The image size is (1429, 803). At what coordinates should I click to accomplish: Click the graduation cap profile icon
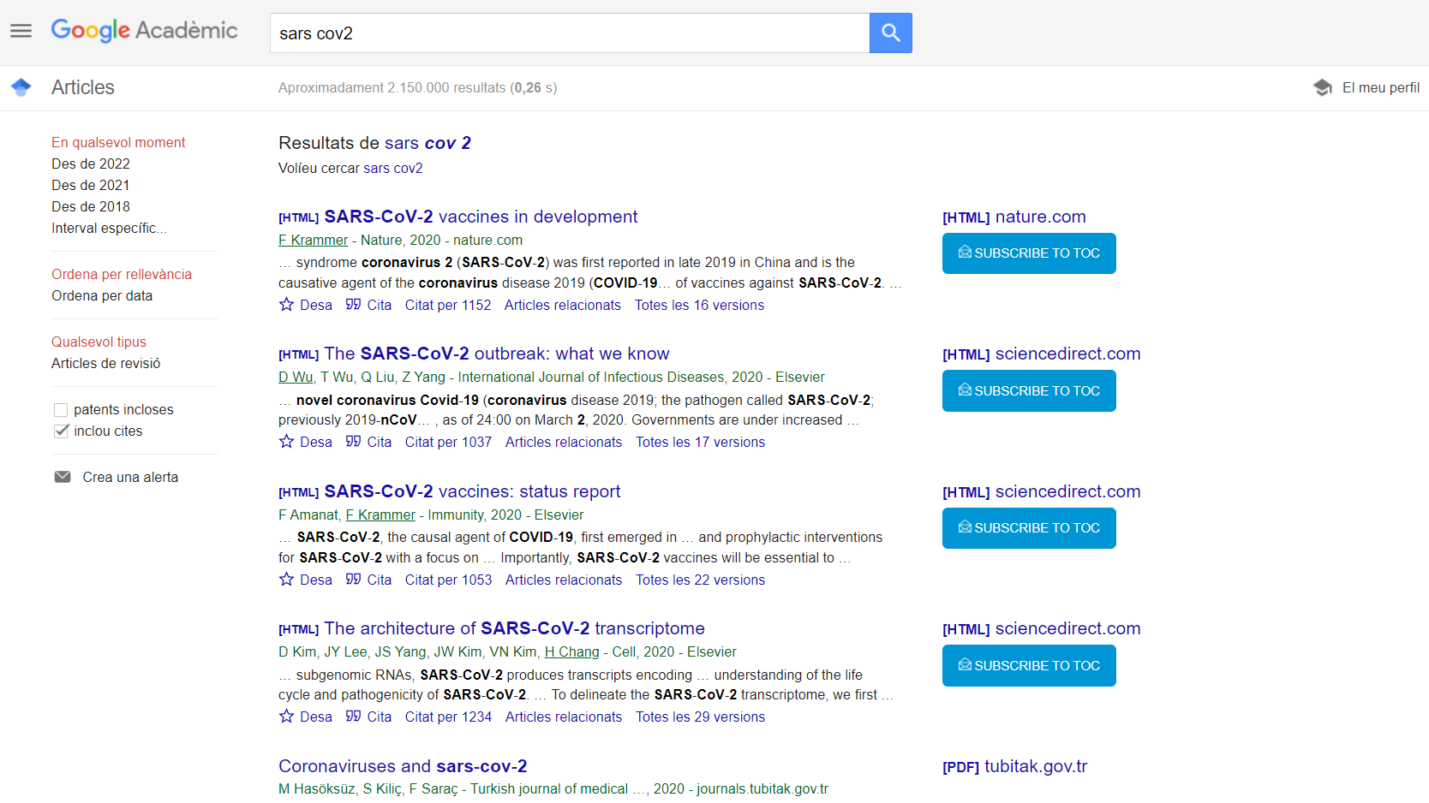[1322, 87]
